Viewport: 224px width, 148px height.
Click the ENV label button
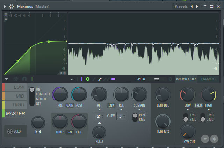[111, 105]
